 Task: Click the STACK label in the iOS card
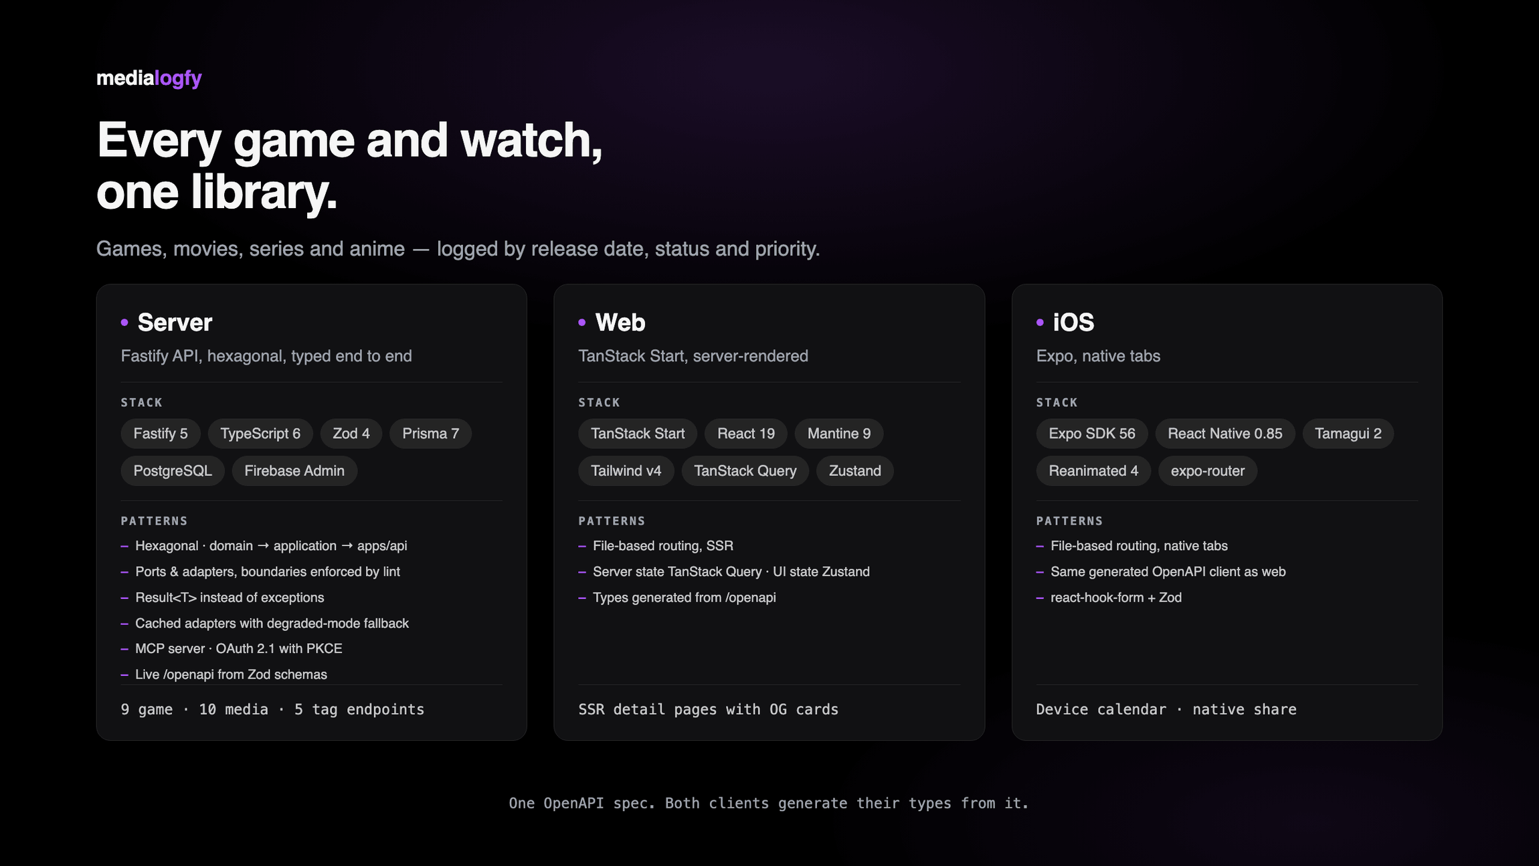[x=1057, y=402]
